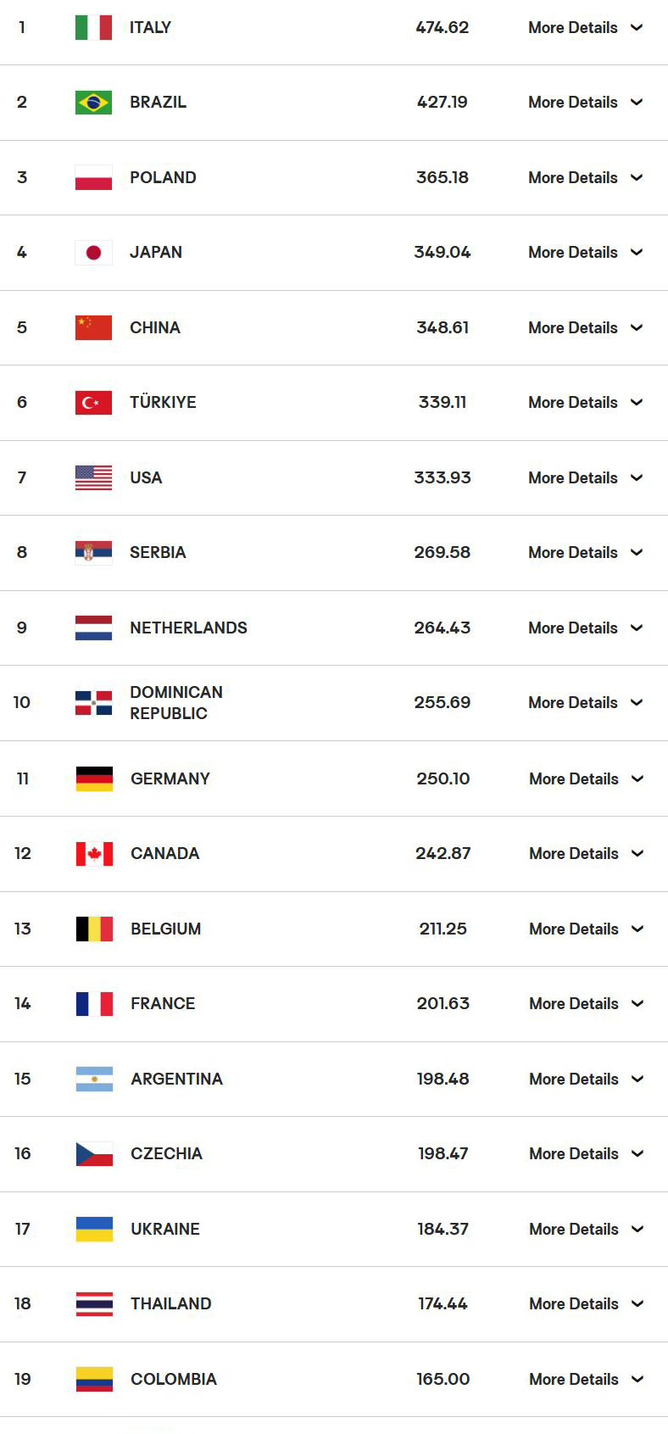Viewport: 668px width, 1434px height.
Task: Click Italy's 474.62 score value
Action: point(443,27)
